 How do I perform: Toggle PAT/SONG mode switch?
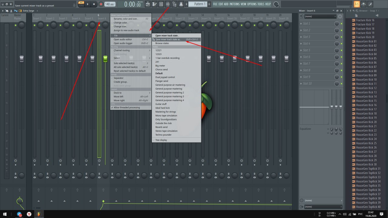click(81, 4)
